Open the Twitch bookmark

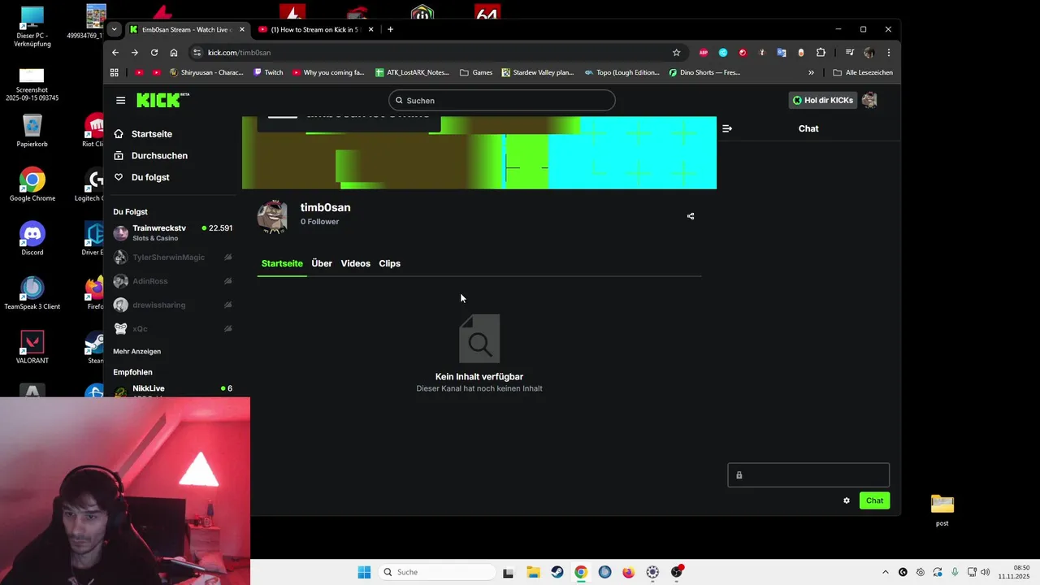268,72
